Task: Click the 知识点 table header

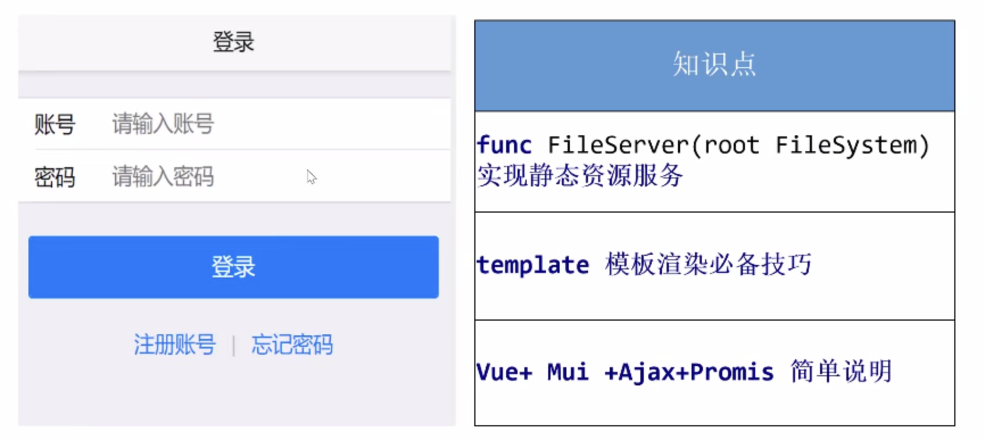Action: (714, 65)
